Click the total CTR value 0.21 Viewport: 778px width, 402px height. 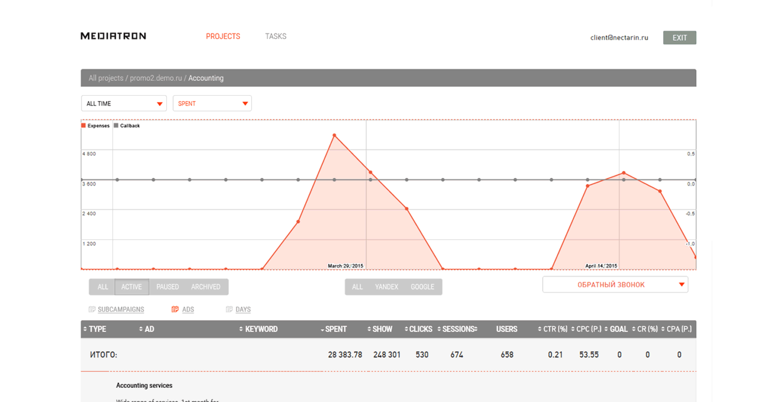click(x=555, y=355)
